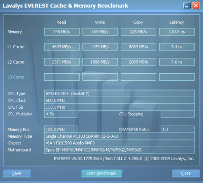Click the L2 Cache row label
This screenshot has height=183, width=203.
(x=16, y=62)
